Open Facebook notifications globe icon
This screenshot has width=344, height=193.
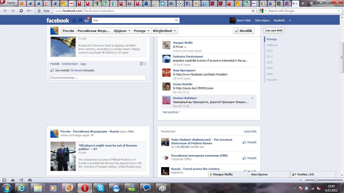pyautogui.click(x=87, y=20)
